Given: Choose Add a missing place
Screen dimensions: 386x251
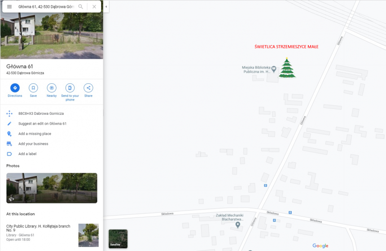Looking at the screenshot, I should (x=35, y=134).
